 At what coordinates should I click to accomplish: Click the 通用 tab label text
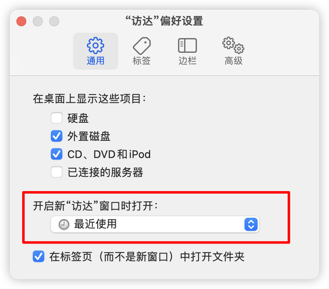[96, 61]
